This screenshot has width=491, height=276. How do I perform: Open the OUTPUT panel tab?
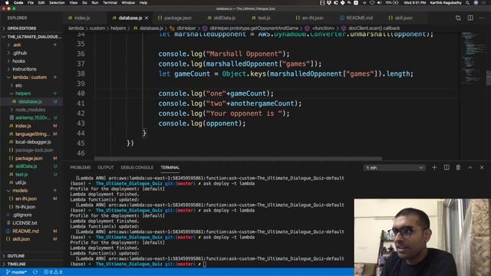click(x=106, y=168)
